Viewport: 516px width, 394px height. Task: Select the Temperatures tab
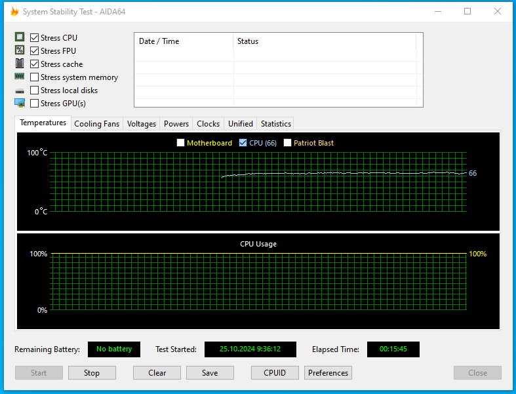(x=43, y=123)
